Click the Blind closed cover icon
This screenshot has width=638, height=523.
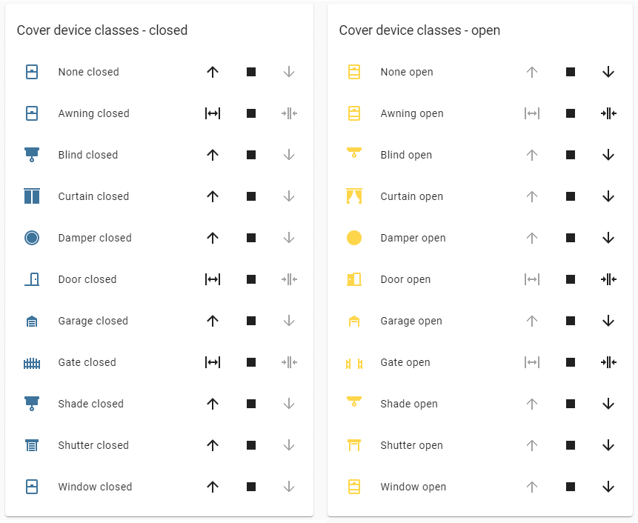click(31, 155)
